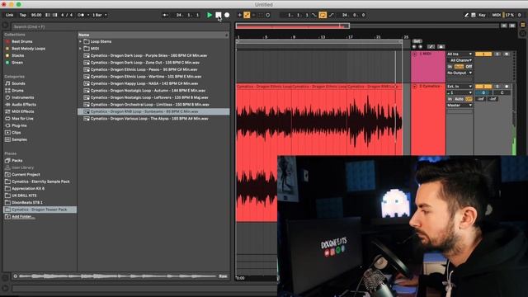Open the No Output dropdown
Image resolution: width=528 pixels, height=297 pixels.
(x=460, y=73)
